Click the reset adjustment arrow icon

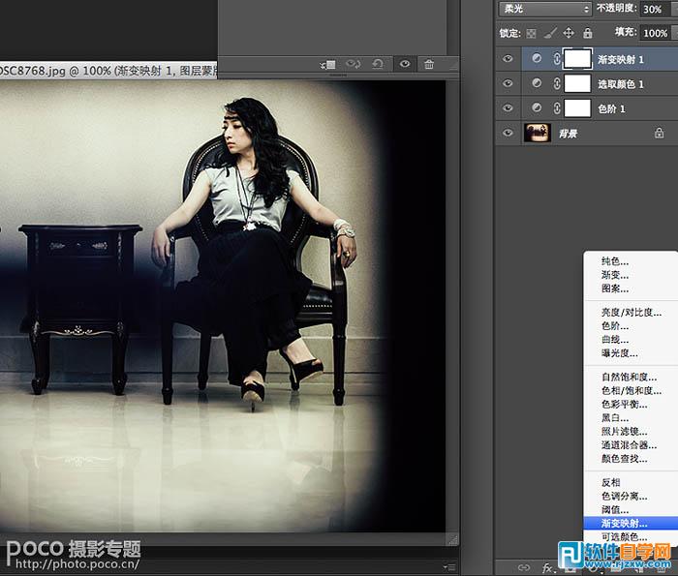pos(378,64)
